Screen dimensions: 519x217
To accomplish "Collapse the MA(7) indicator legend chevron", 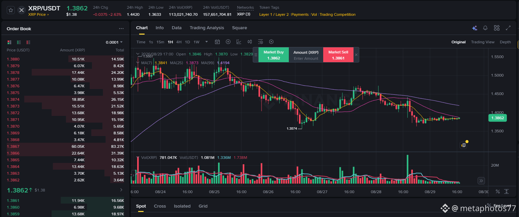I will pos(138,63).
